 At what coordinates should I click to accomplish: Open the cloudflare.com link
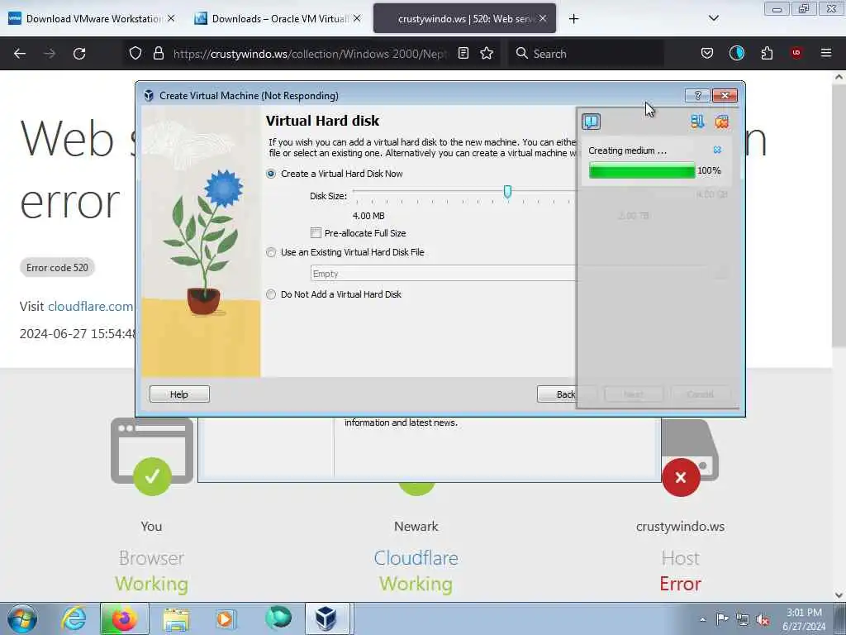pos(90,306)
